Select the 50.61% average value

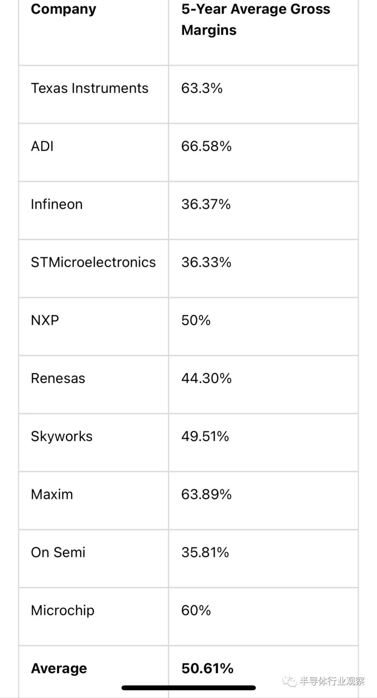207,669
